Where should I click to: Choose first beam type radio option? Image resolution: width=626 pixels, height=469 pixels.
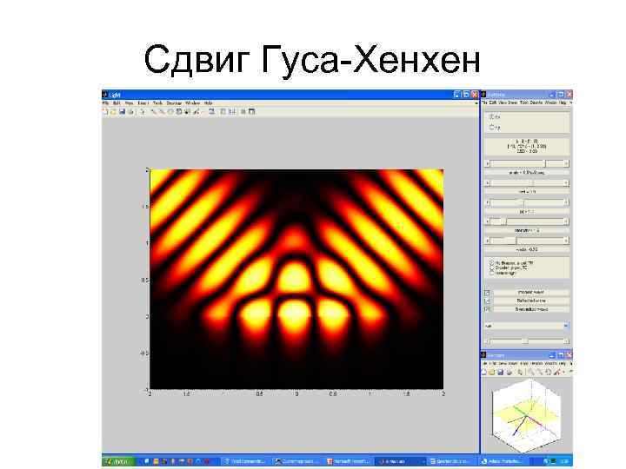point(491,263)
